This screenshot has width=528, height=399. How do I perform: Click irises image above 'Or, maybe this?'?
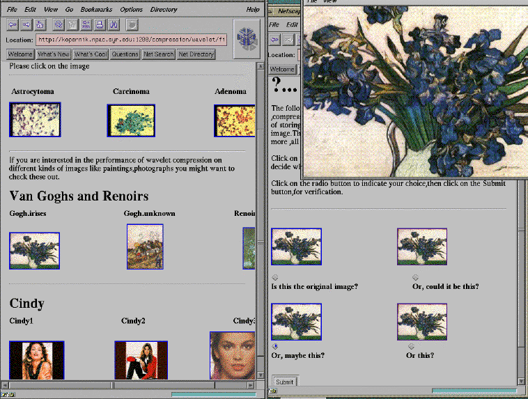coord(296,322)
